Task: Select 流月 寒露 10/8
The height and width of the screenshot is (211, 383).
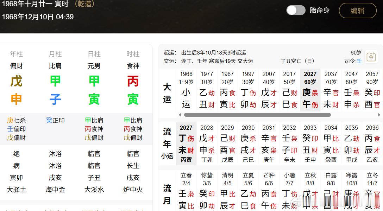Action: [351, 191]
